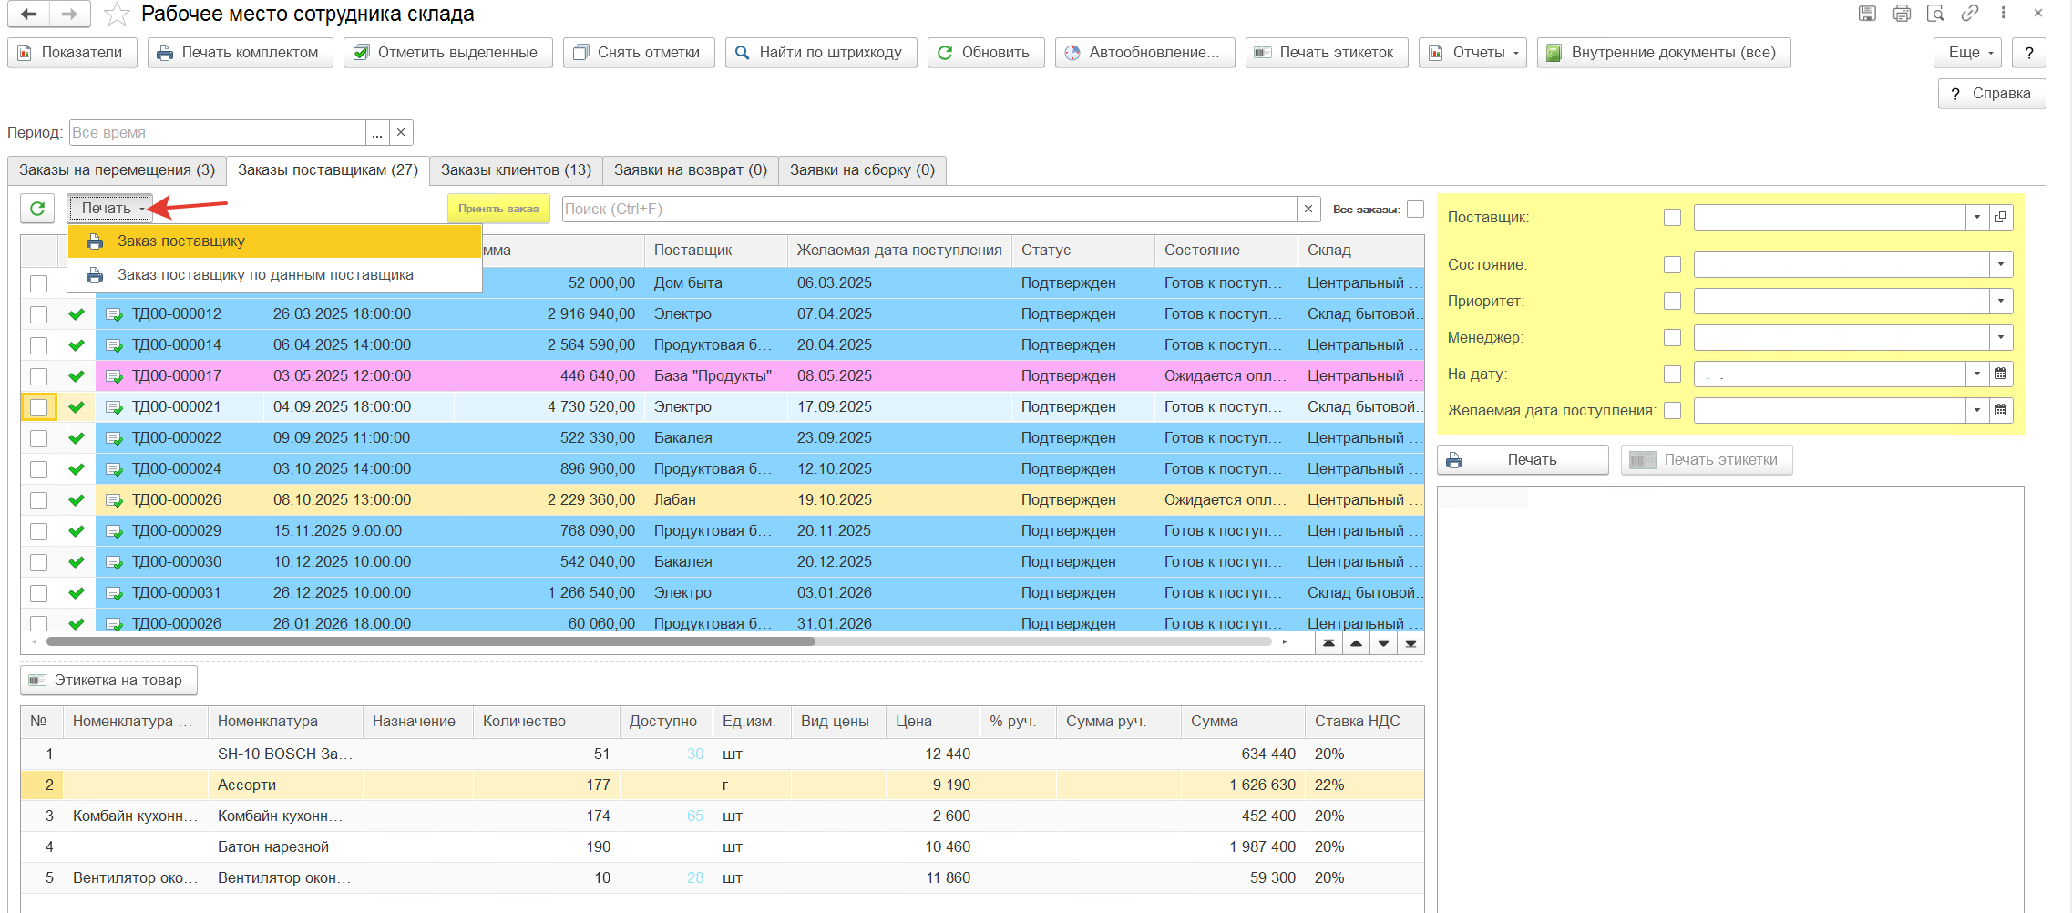Click Найти по штрихкоду button
Image resolution: width=2072 pixels, height=913 pixels.
coord(821,53)
